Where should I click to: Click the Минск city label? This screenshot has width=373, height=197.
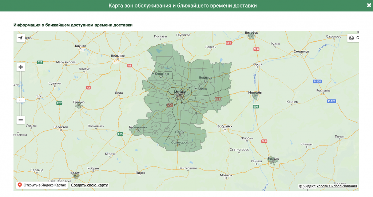180,92
